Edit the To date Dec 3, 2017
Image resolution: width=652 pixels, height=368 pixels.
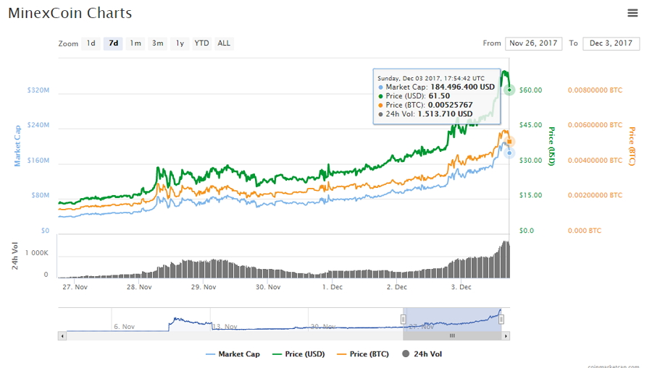coord(611,43)
